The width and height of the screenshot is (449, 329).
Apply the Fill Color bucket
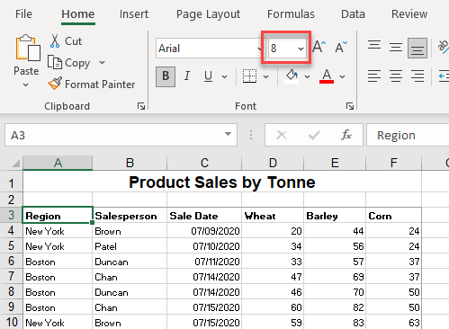292,76
